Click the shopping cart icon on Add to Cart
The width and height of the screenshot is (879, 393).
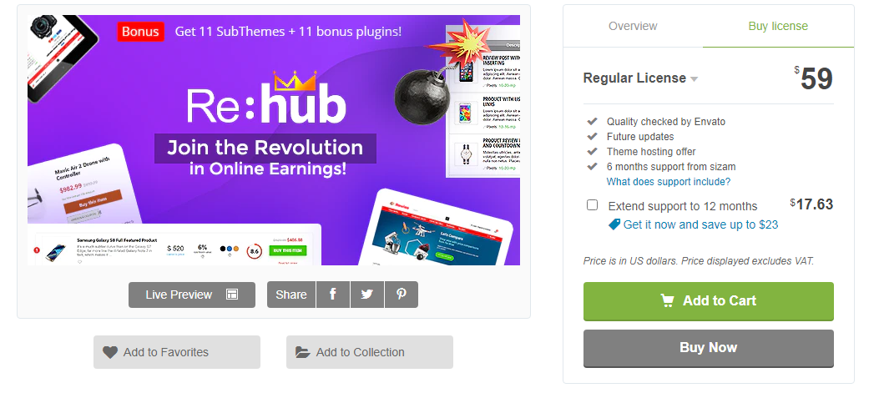click(667, 300)
